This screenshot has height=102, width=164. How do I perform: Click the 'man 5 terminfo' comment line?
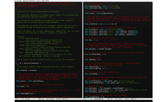[39, 56]
